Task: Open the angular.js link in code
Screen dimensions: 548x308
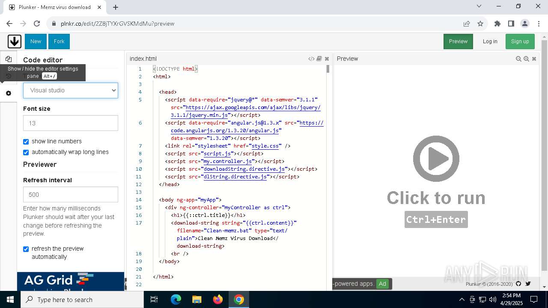Action: [x=247, y=127]
